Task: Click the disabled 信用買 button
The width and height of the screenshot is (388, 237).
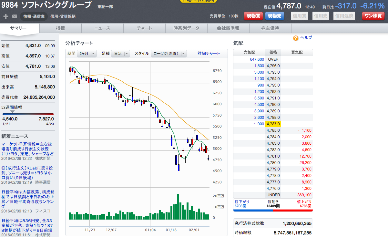Action: [x=300, y=16]
